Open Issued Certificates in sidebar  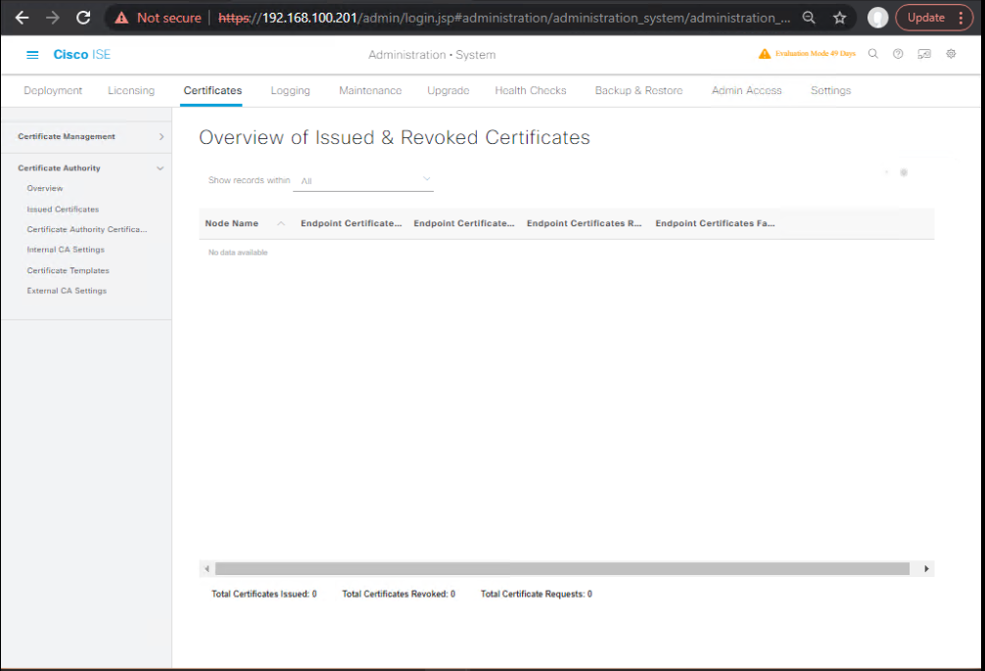pos(63,210)
